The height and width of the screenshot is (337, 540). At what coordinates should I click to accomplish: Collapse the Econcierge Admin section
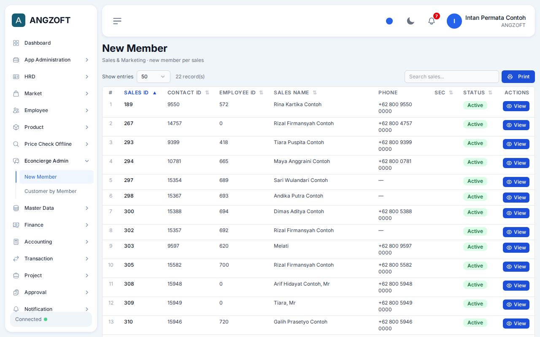(x=51, y=161)
